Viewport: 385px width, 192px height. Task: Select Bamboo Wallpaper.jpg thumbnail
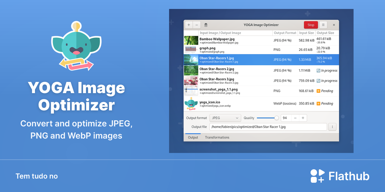click(191, 40)
